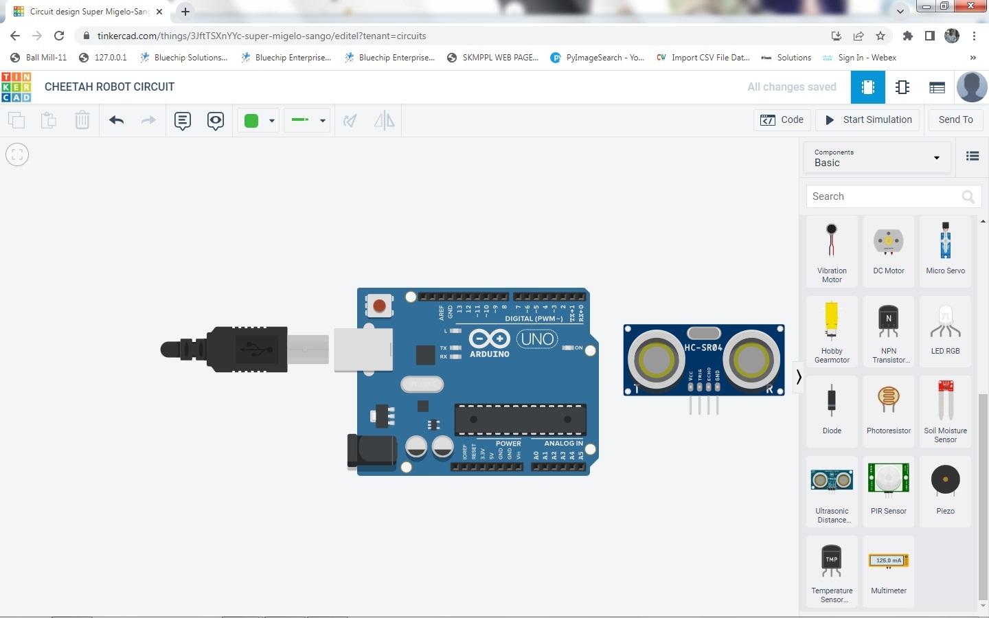
Task: Bookmark this page star icon
Action: pos(880,36)
